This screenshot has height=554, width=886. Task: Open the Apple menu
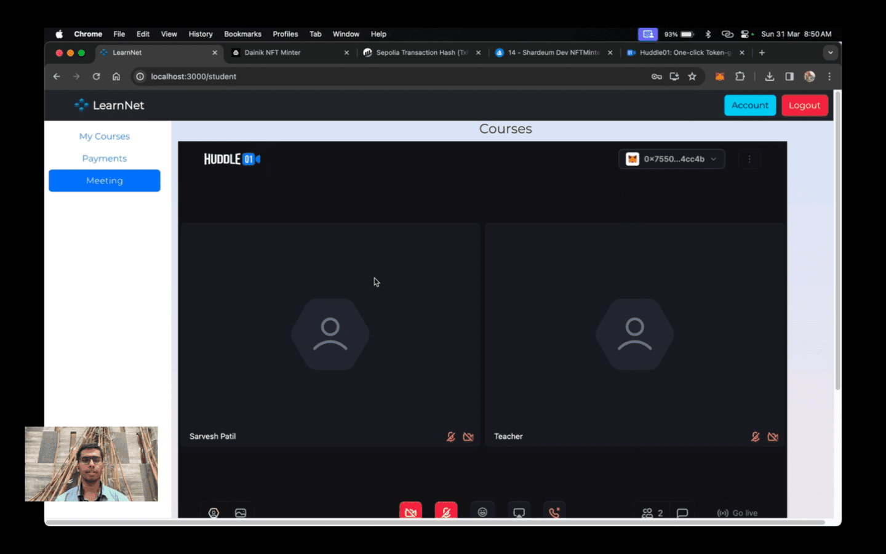[59, 34]
